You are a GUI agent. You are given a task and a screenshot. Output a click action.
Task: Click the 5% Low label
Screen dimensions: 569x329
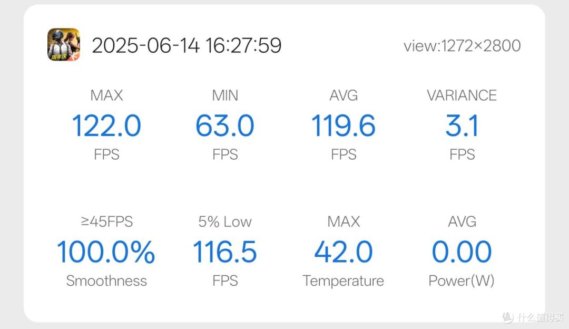click(225, 221)
